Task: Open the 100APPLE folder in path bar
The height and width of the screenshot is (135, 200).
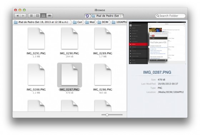Action: pos(119,22)
